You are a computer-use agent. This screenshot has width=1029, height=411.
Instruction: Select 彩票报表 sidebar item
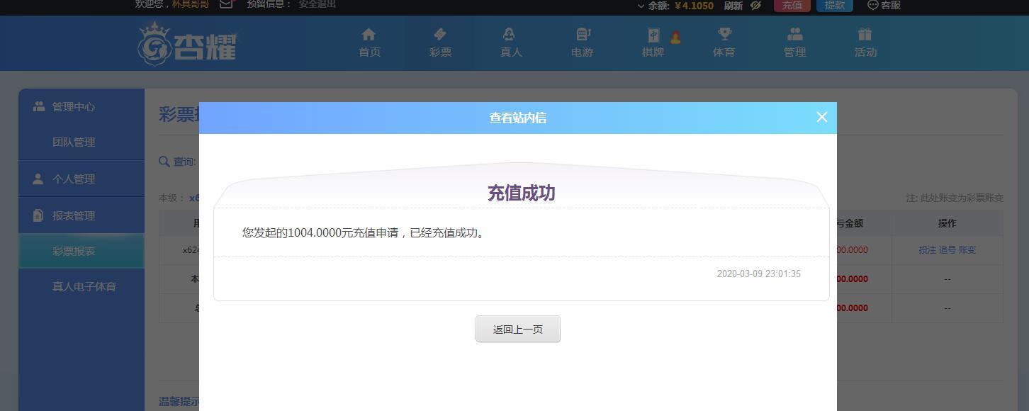coord(81,251)
